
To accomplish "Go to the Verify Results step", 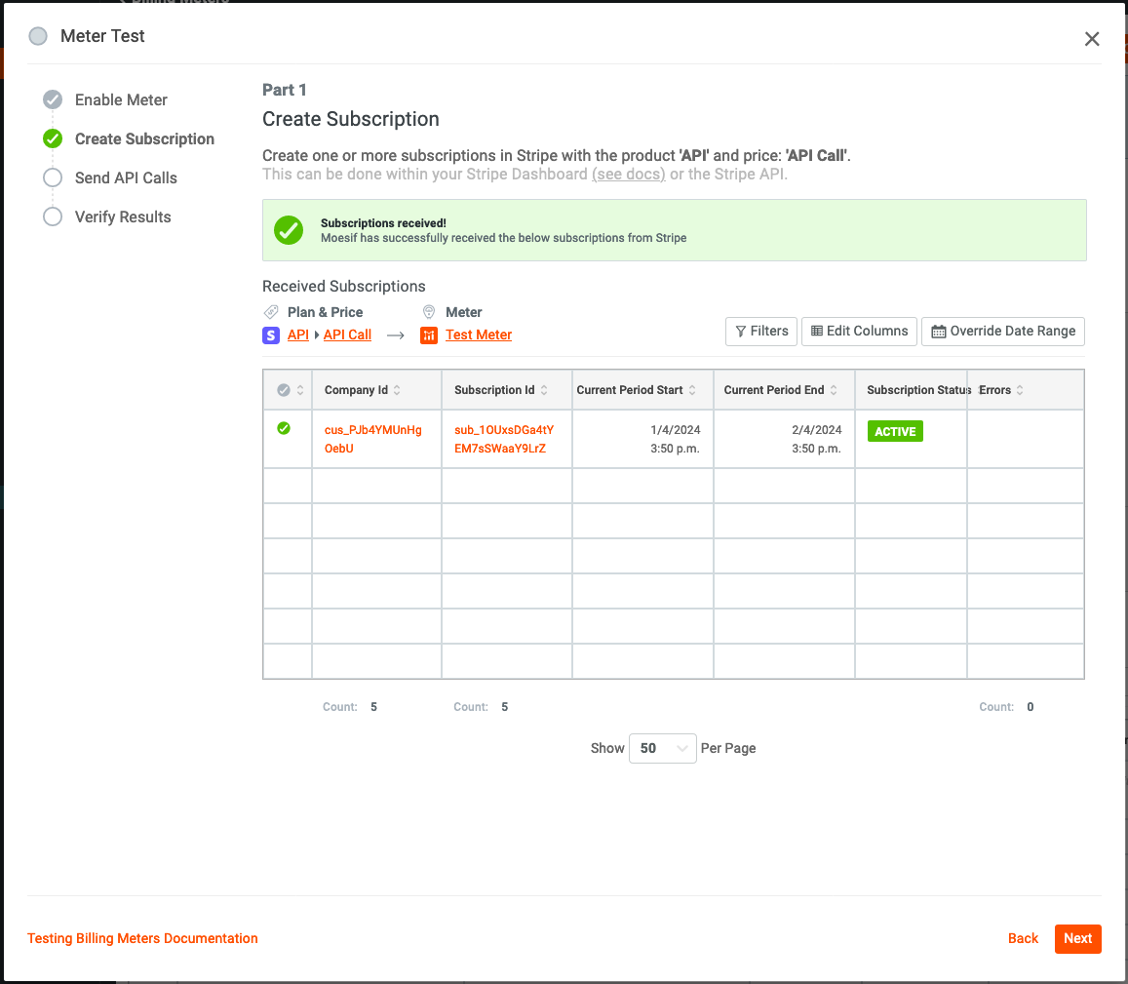I will 52,216.
